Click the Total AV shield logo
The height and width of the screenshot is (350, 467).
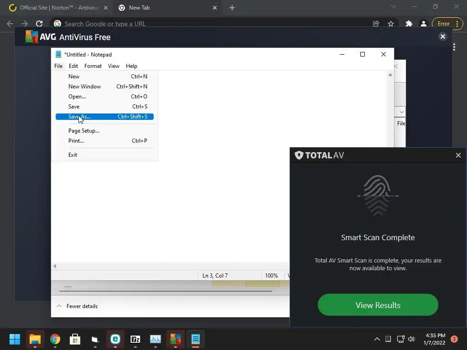[x=299, y=155]
